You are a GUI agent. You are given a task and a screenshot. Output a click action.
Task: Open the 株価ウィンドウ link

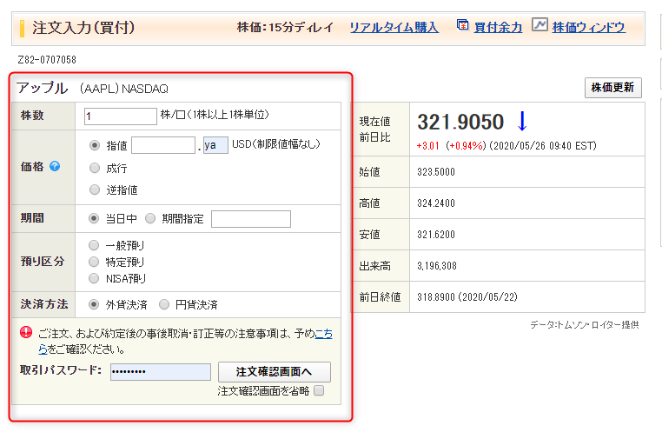click(588, 28)
